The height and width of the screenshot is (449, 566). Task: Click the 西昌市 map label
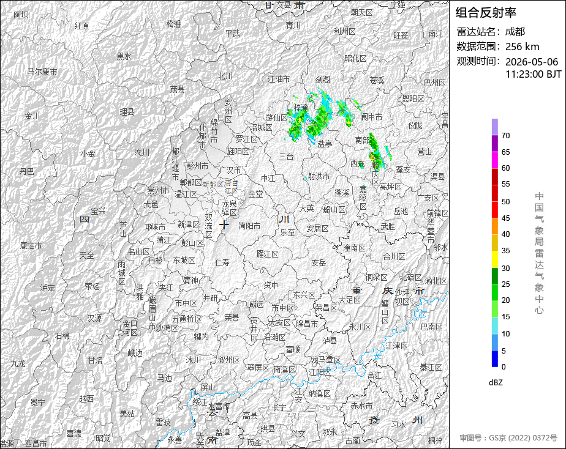click(x=36, y=443)
